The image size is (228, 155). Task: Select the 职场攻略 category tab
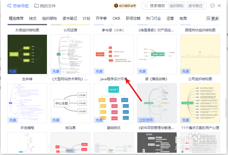[133, 18]
